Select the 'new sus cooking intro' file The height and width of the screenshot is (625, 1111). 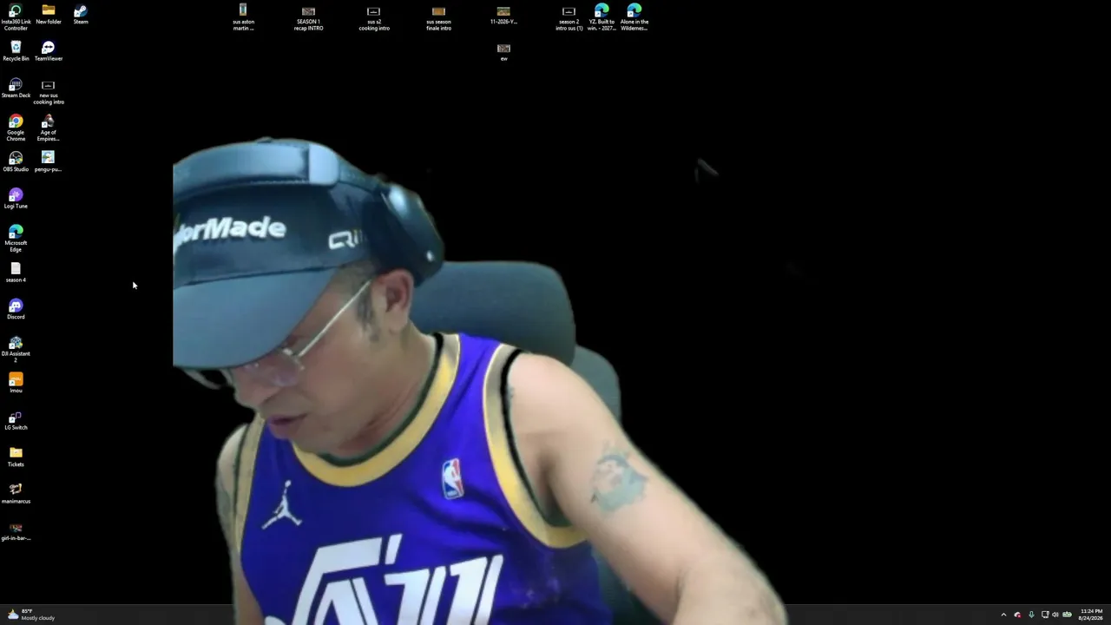pyautogui.click(x=49, y=92)
